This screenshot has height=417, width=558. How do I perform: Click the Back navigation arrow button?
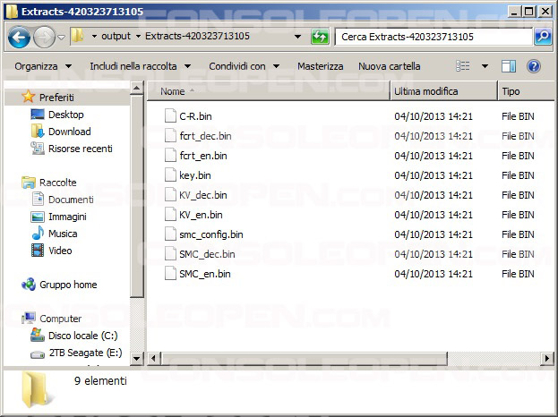19,38
